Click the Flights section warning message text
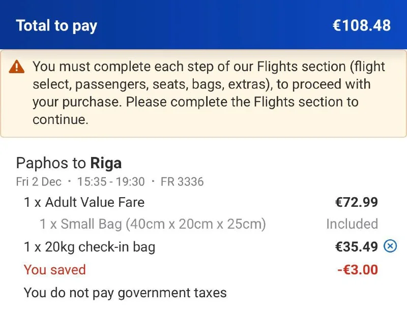407x314 pixels. pos(203,93)
